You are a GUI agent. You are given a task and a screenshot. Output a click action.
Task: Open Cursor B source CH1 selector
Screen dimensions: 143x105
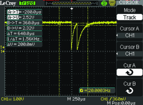[130, 54]
